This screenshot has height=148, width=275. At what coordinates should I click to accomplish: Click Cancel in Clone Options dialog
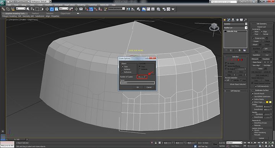tap(149, 87)
